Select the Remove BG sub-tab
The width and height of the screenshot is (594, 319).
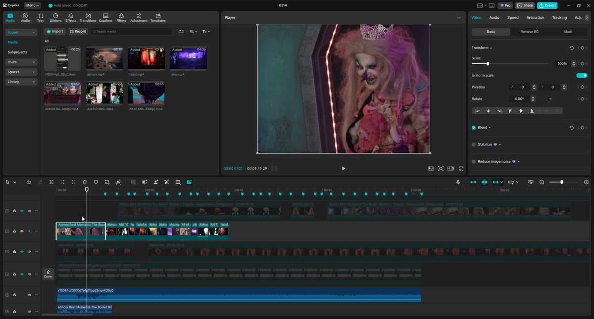[x=529, y=32]
